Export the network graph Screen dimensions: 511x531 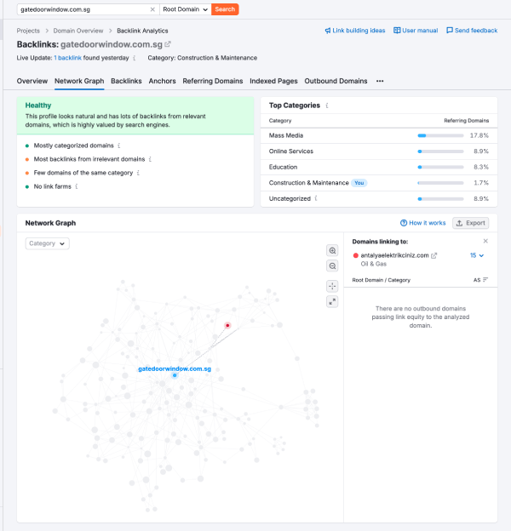tap(470, 223)
